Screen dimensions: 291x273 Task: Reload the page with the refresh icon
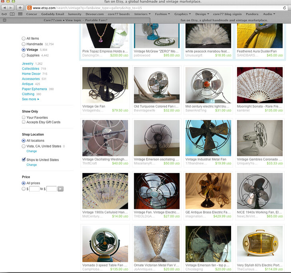[x=284, y=8]
